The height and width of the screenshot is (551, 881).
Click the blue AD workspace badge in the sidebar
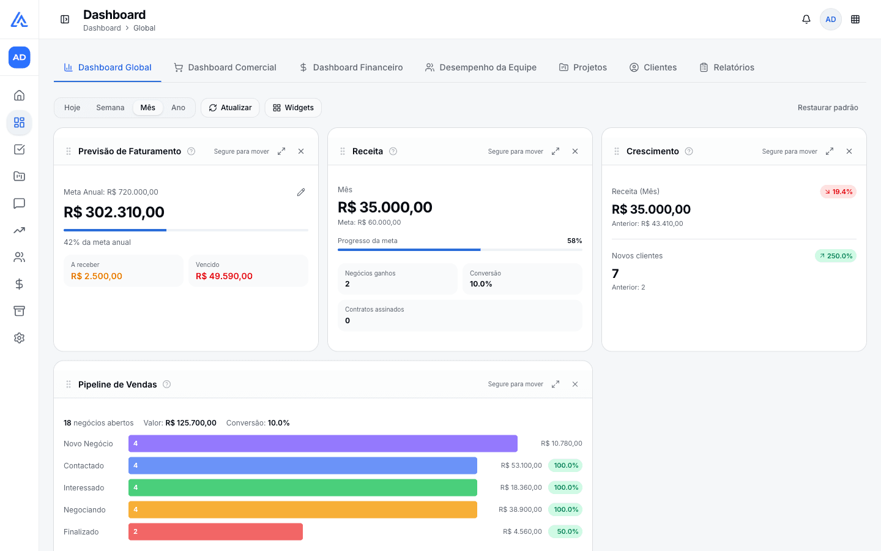20,58
